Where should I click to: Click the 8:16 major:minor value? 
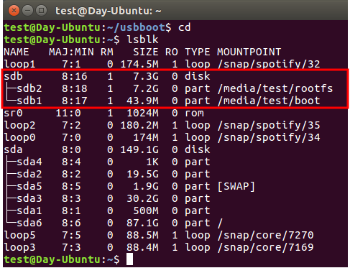[x=75, y=76]
